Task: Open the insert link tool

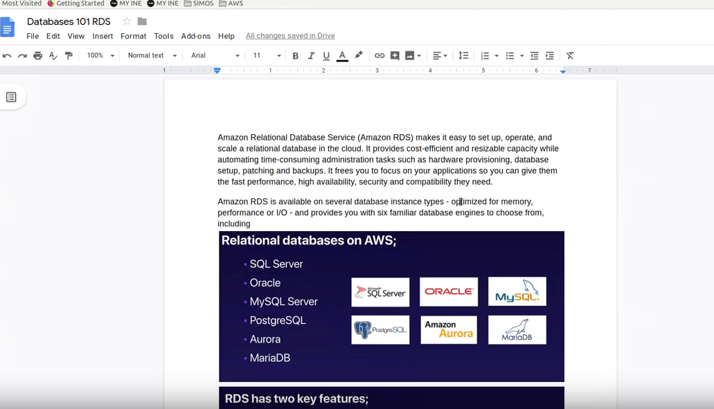Action: pyautogui.click(x=379, y=55)
